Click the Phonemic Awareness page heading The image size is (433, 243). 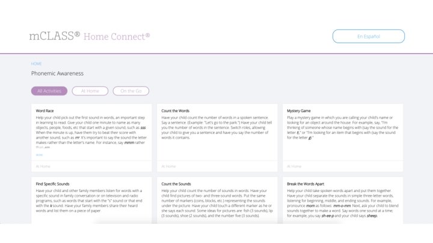(x=57, y=74)
